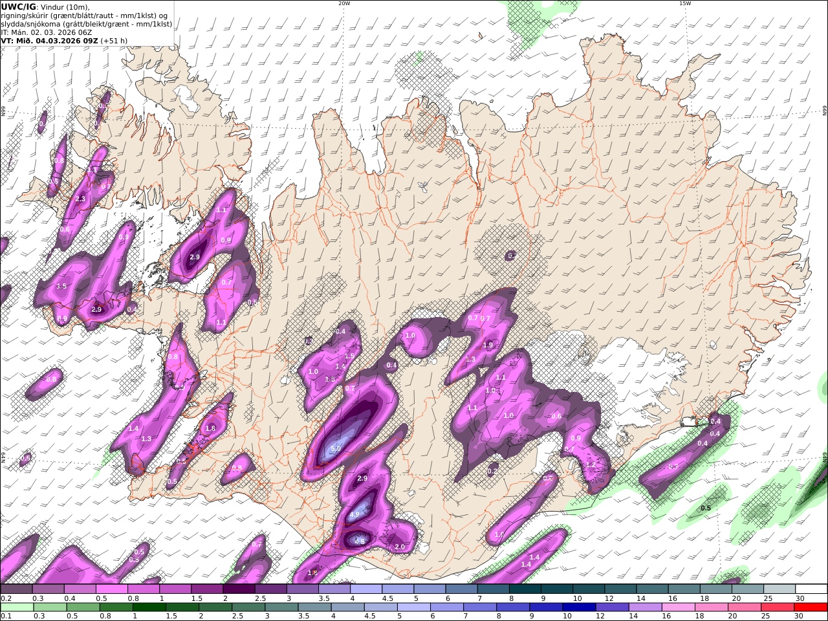Click the black 0.5 label in green rain area
The image size is (828, 621).
(x=706, y=508)
